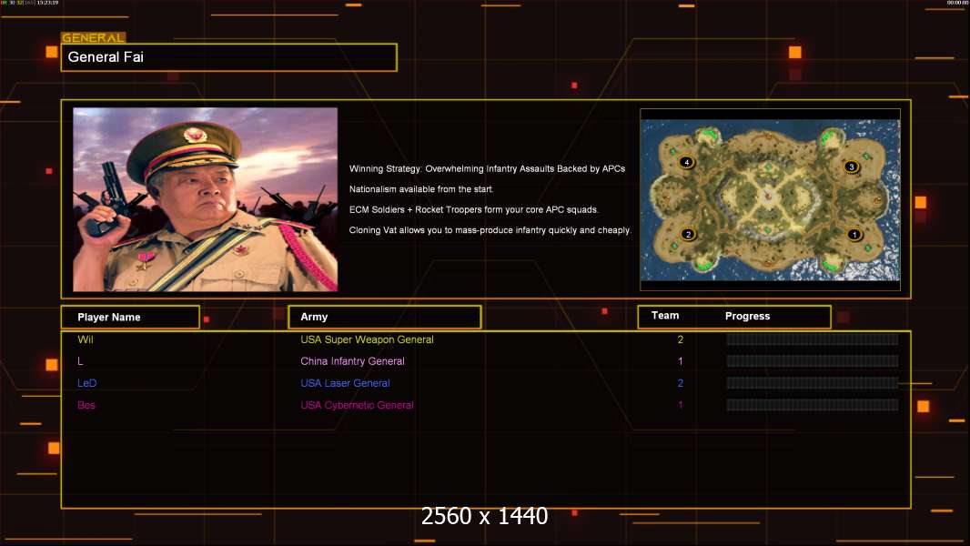Click the General Fai name field
Screen dimensions: 970x546
[229, 57]
